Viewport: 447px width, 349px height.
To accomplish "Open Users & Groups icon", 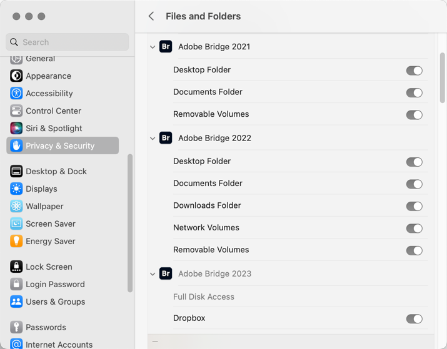I will pyautogui.click(x=16, y=302).
